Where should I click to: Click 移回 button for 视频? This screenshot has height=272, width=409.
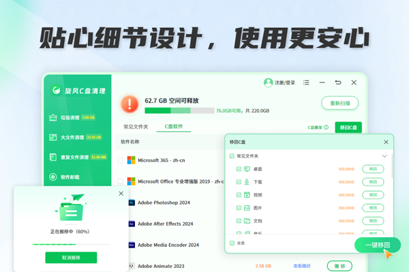(373, 194)
